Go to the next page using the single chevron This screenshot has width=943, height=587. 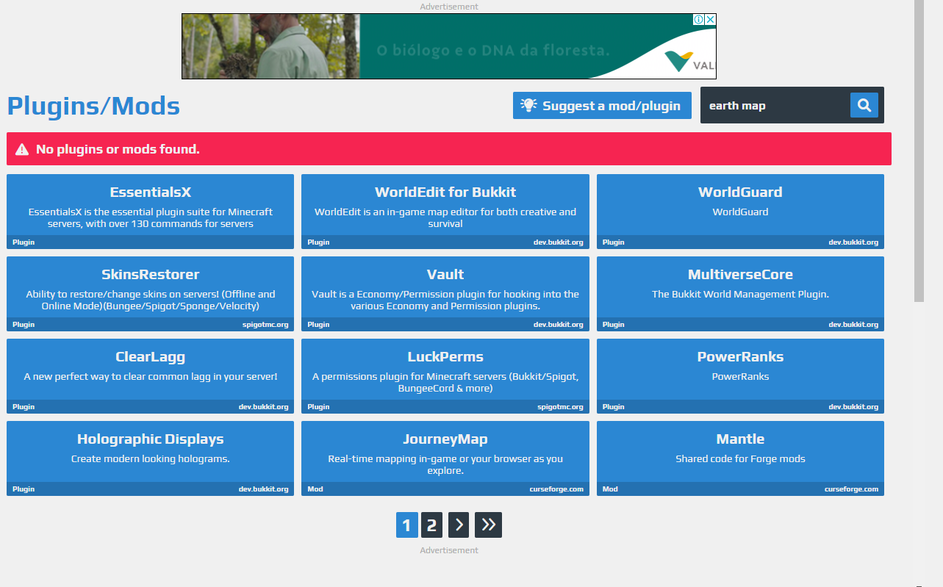tap(459, 525)
